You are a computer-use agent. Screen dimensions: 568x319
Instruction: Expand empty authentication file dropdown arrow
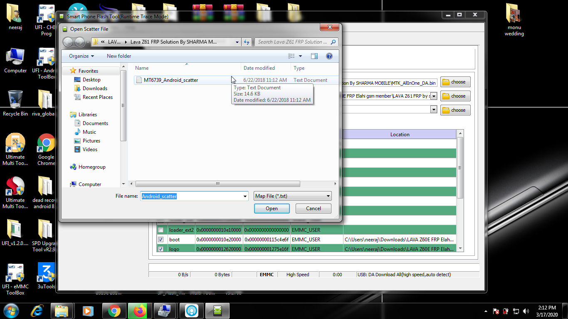[x=434, y=110]
